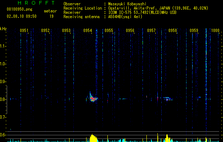Click the 0.7 kHz axis label
The width and height of the screenshot is (223, 142).
3,117
